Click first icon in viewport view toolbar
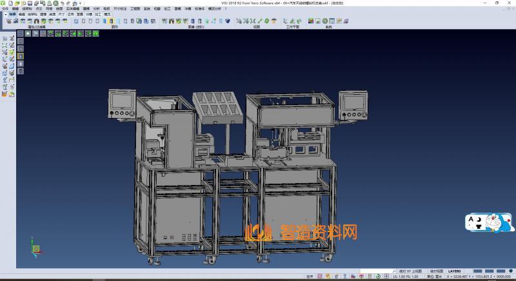 point(20,34)
